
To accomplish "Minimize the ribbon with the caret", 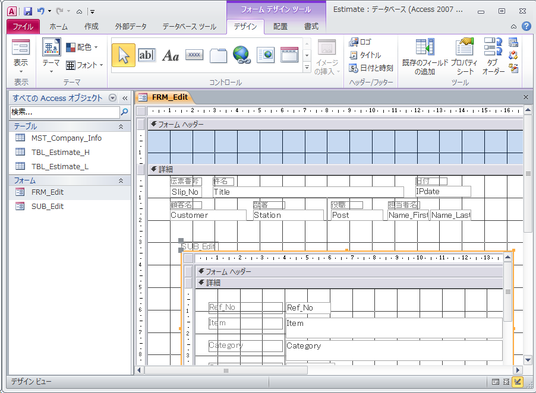I will point(513,26).
